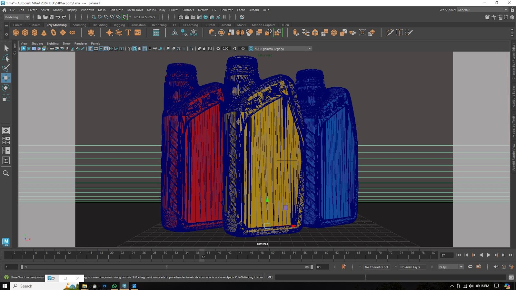Open the Script Editor icon
516x290 pixels.
(511, 277)
